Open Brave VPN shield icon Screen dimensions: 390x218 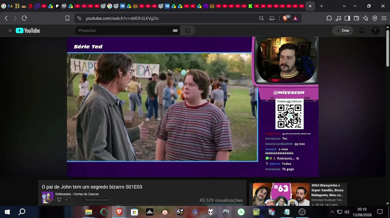point(375,18)
